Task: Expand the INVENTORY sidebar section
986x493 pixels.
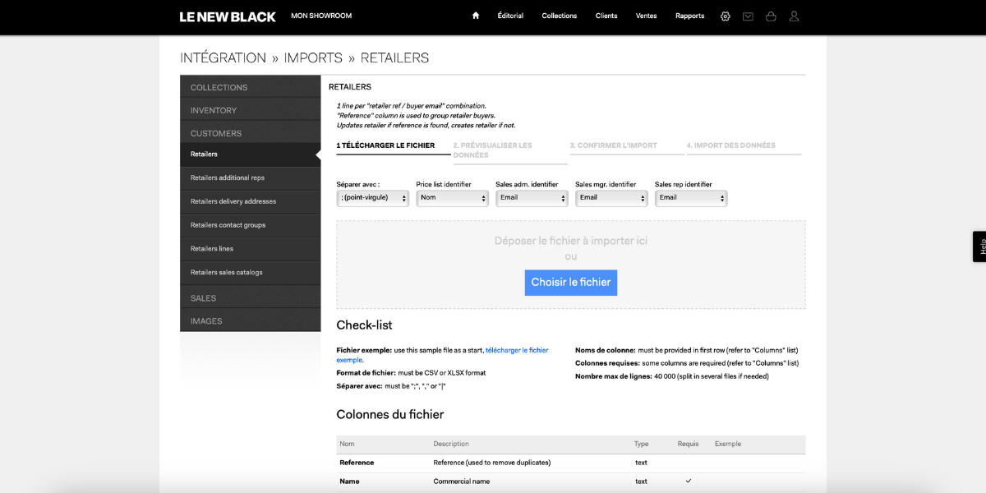Action: coord(251,110)
